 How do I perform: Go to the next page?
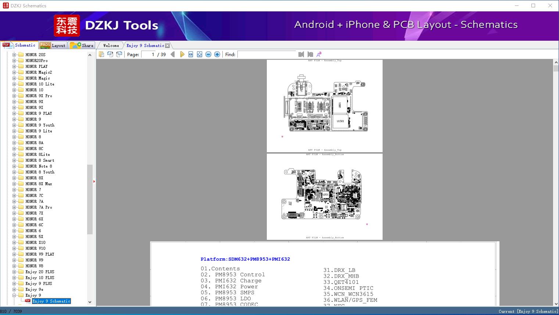[182, 54]
